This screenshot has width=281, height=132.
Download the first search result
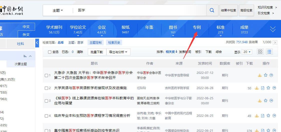260,75
